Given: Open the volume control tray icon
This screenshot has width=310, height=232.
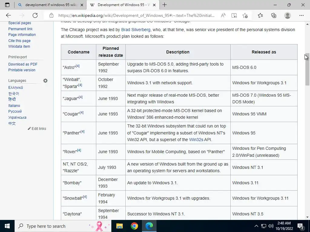Looking at the screenshot, I should tap(271, 226).
